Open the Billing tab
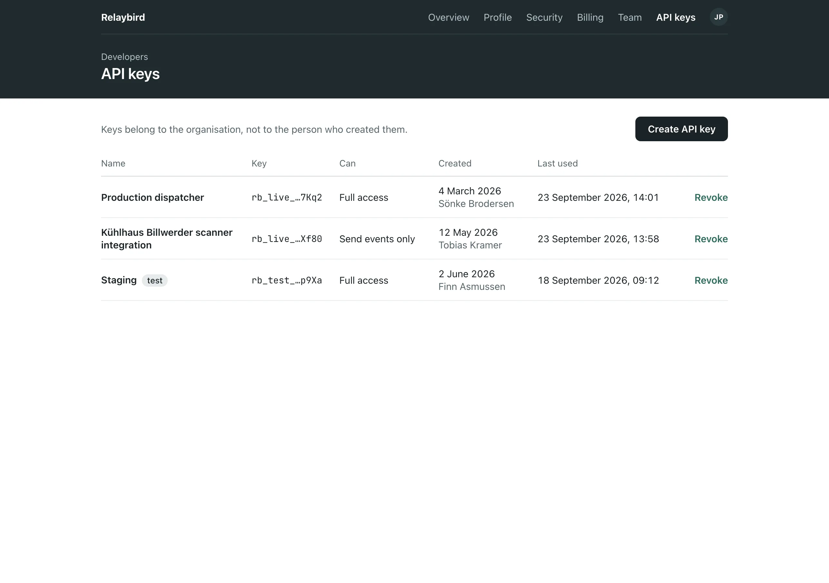The height and width of the screenshot is (583, 829). [x=590, y=17]
